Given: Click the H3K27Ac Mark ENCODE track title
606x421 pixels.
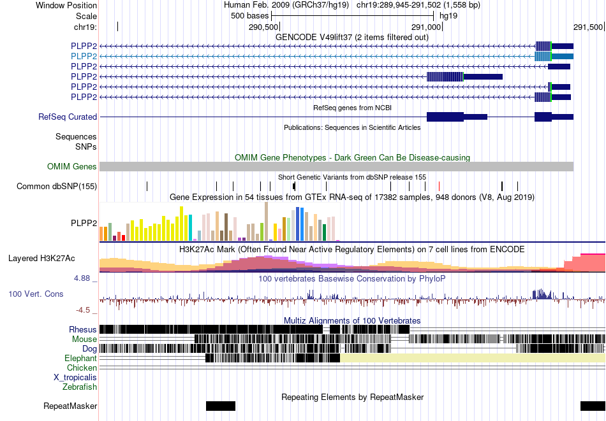Looking at the screenshot, I should coord(352,249).
